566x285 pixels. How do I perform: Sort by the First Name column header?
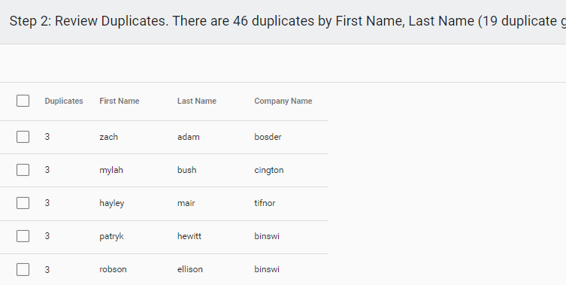(x=120, y=101)
